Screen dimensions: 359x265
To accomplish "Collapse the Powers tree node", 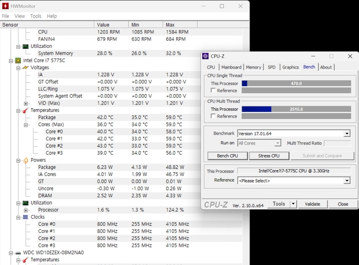I will (18, 160).
